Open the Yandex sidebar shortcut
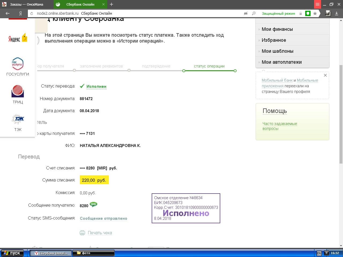 18,38
